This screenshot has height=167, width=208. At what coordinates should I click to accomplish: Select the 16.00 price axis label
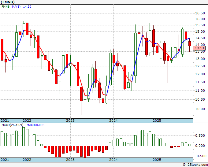[200, 19]
